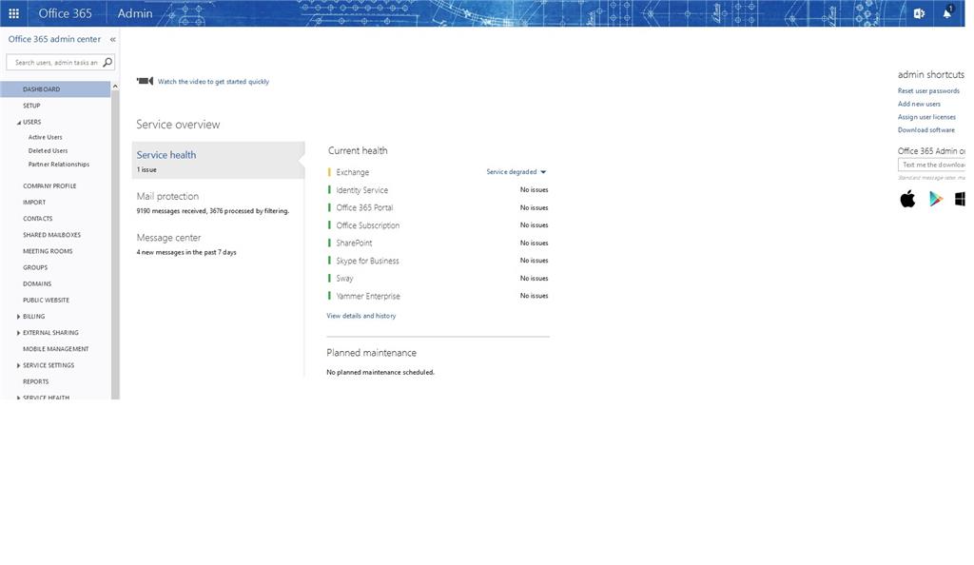The height and width of the screenshot is (565, 974).
Task: Open SETUP in the navigation
Action: 31,106
